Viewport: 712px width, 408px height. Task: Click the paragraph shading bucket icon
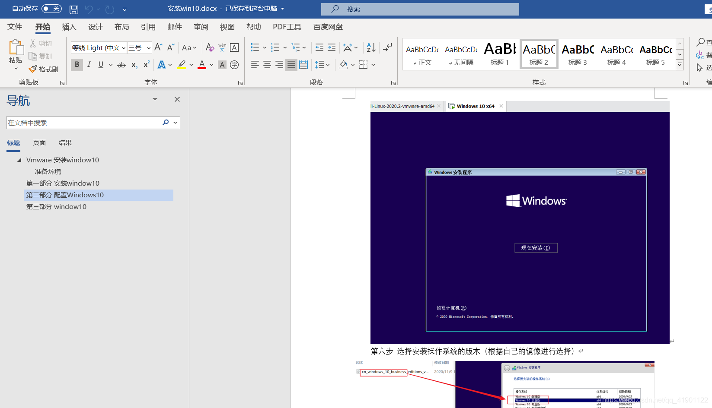[x=343, y=64]
